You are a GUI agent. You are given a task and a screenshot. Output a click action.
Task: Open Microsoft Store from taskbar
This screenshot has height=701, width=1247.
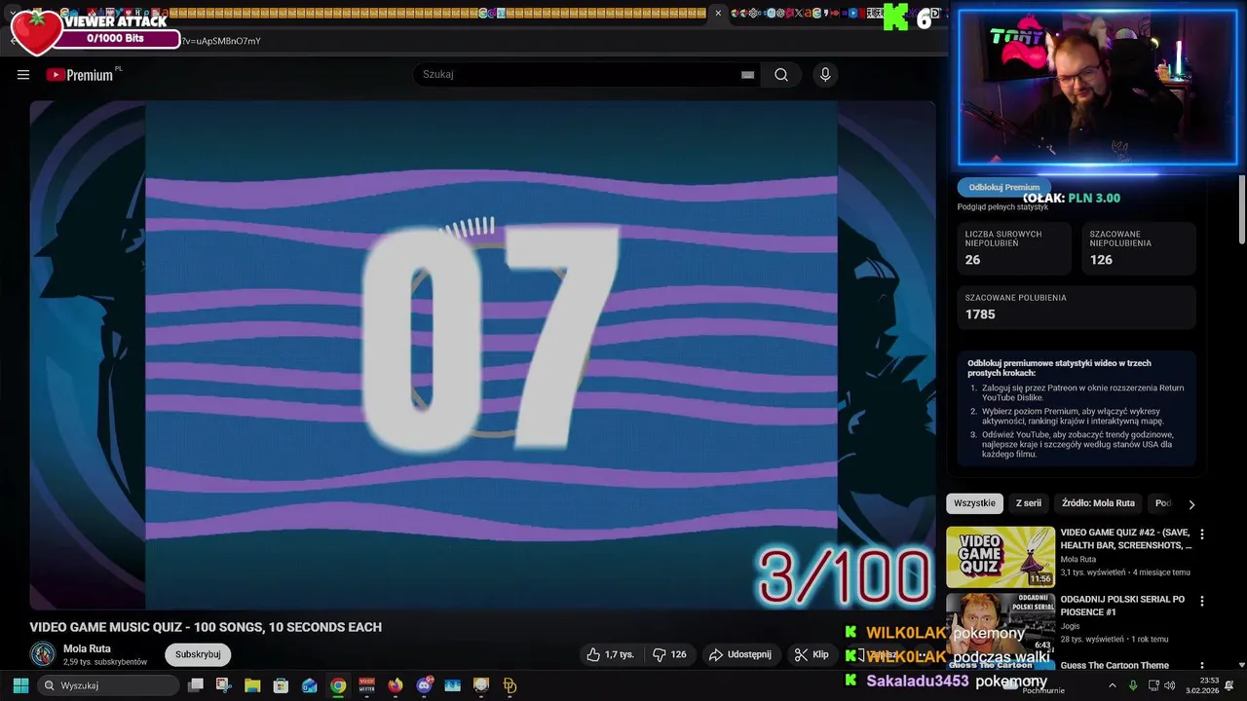coord(281,685)
